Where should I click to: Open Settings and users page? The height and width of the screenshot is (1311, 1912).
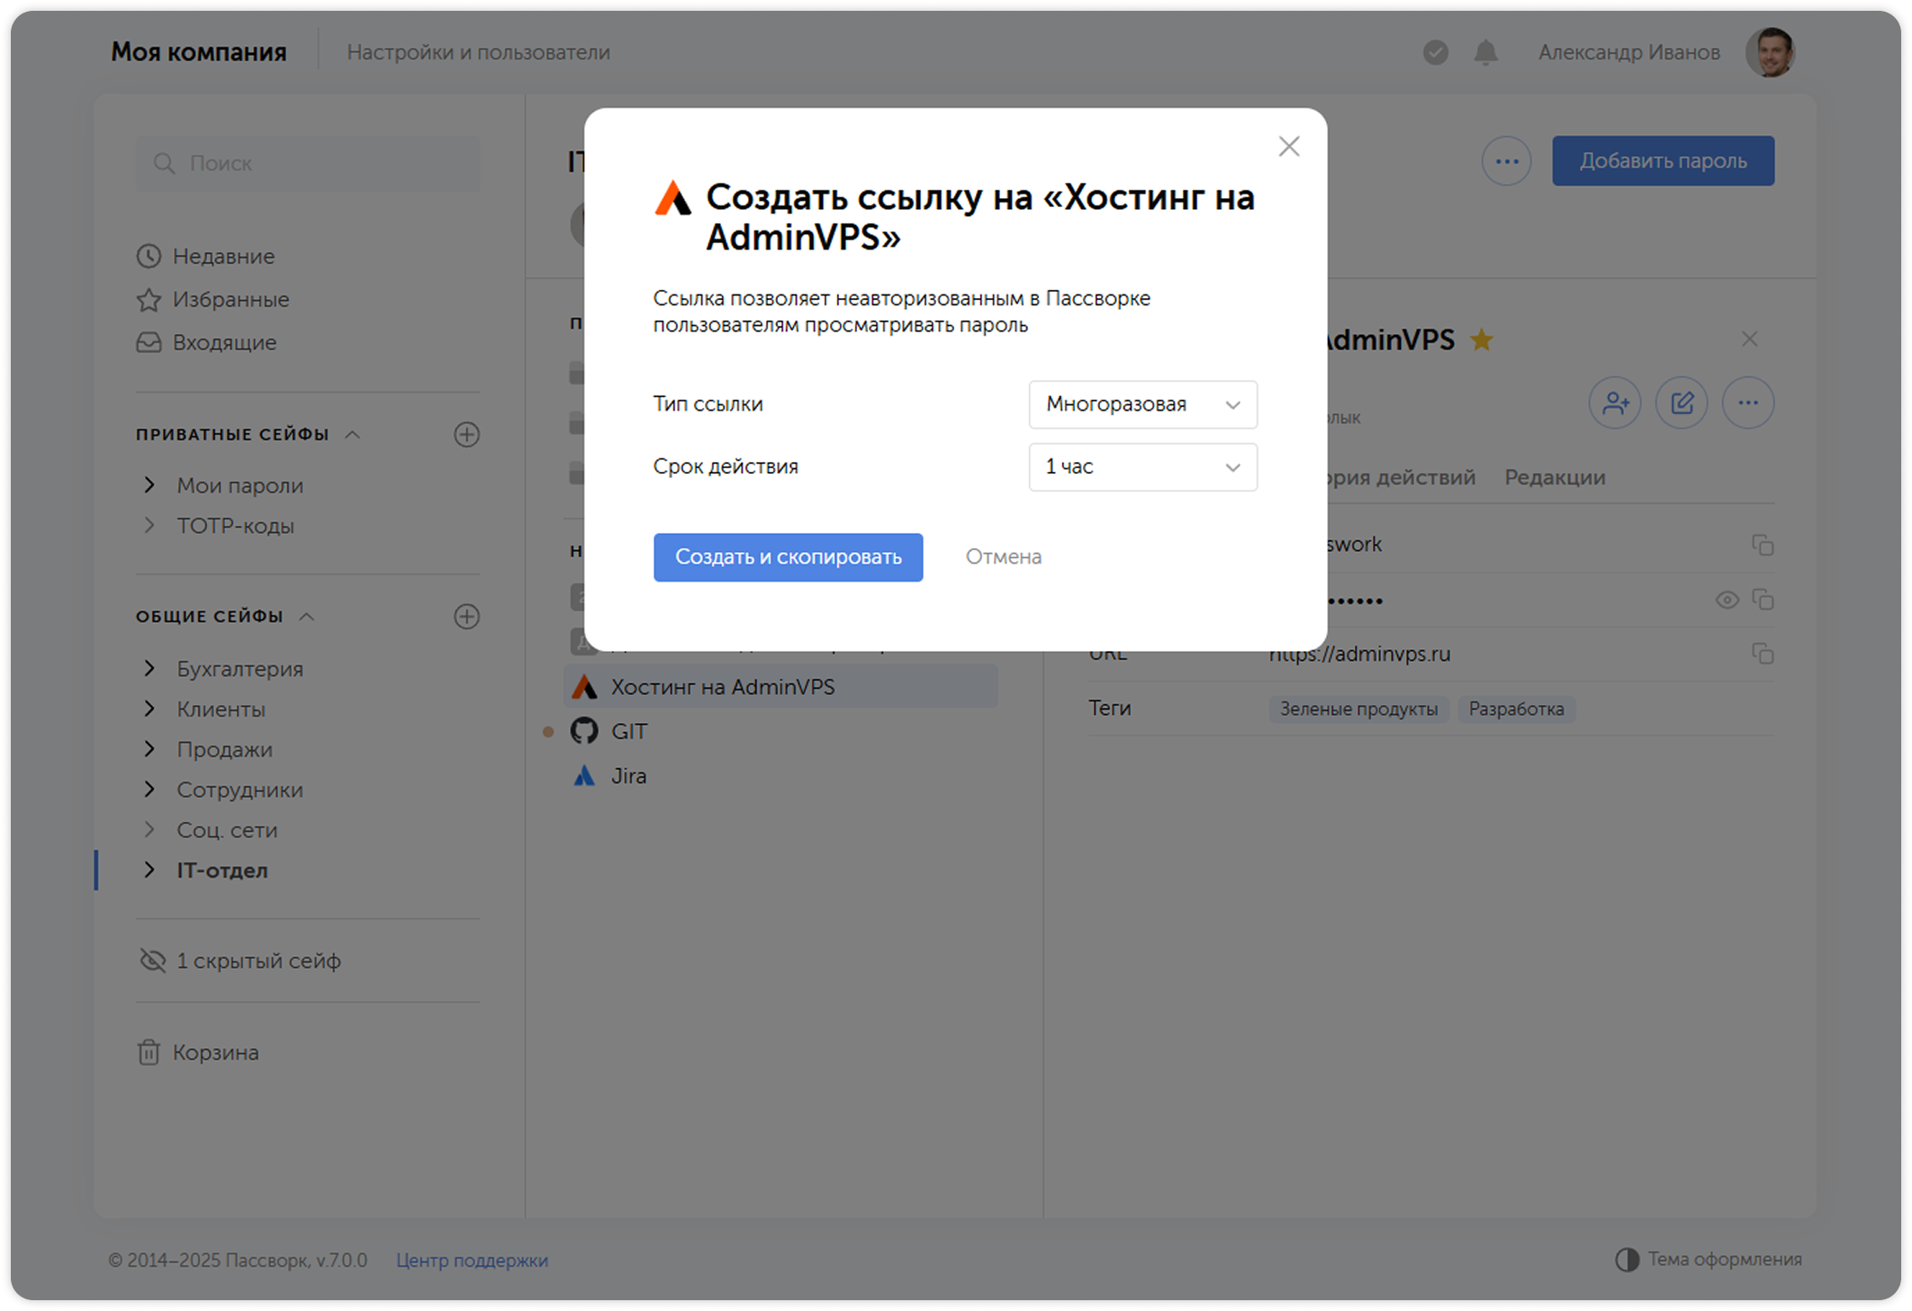coord(478,52)
